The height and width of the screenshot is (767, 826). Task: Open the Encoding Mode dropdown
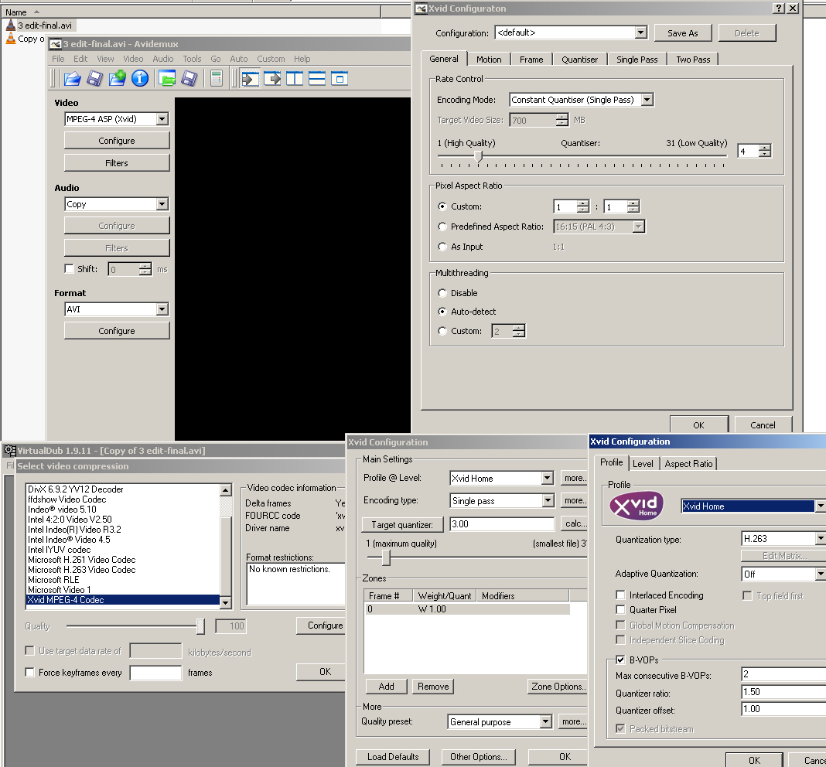[x=582, y=100]
